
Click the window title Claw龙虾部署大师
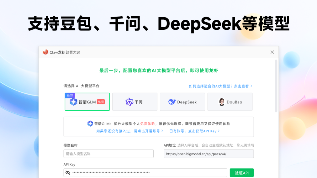[x=65, y=52]
